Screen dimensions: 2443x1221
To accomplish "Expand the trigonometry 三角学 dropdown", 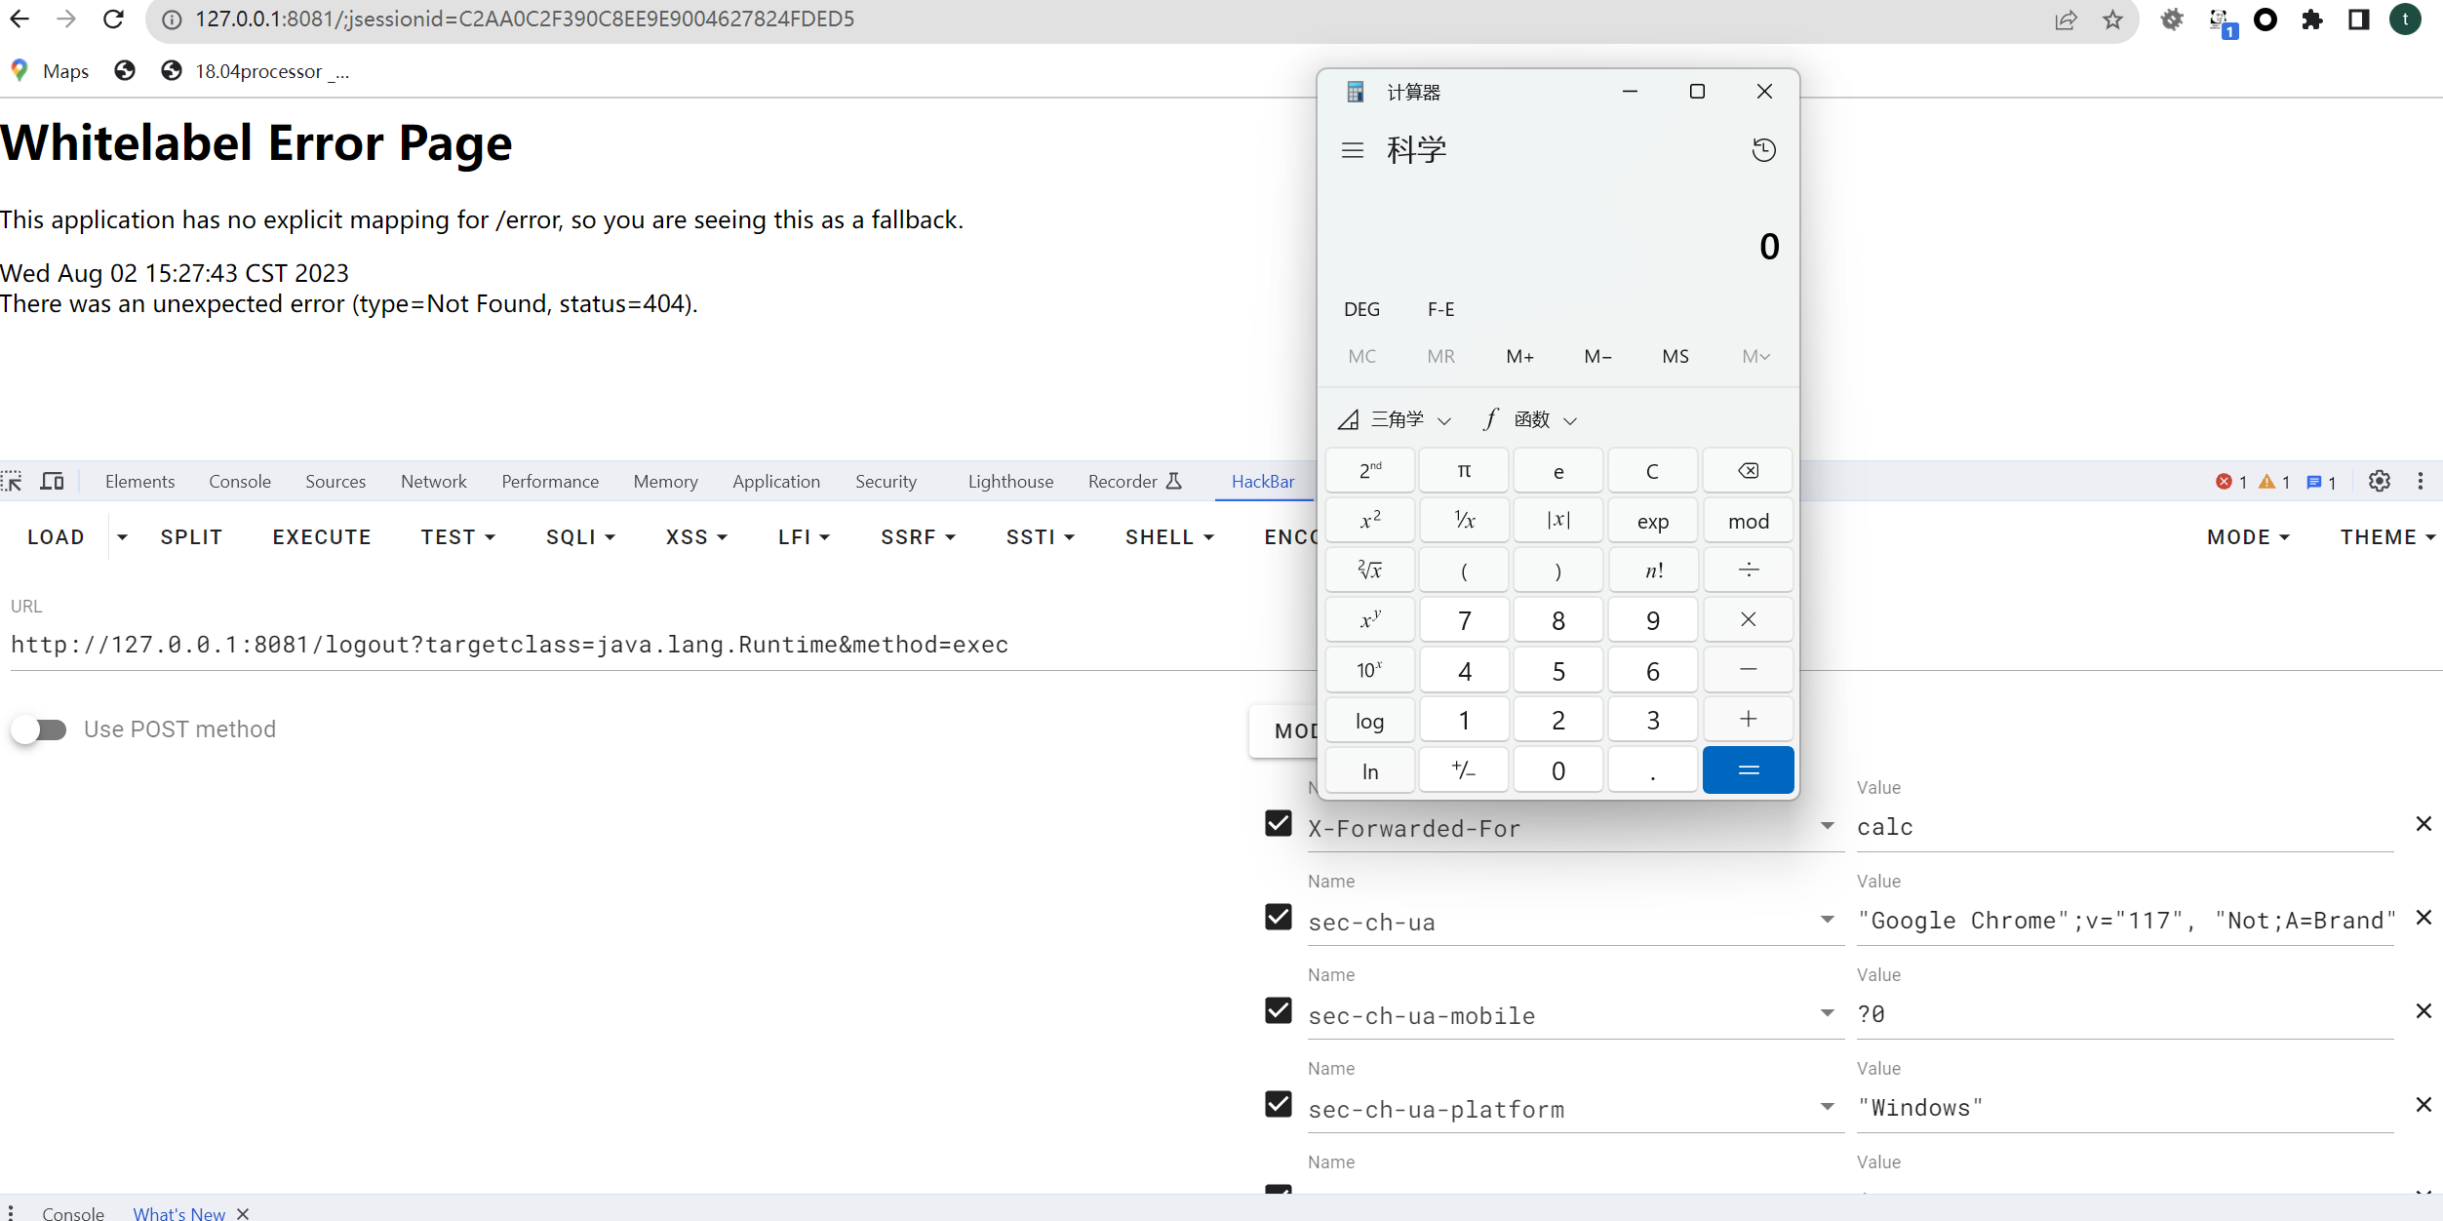I will (1397, 420).
